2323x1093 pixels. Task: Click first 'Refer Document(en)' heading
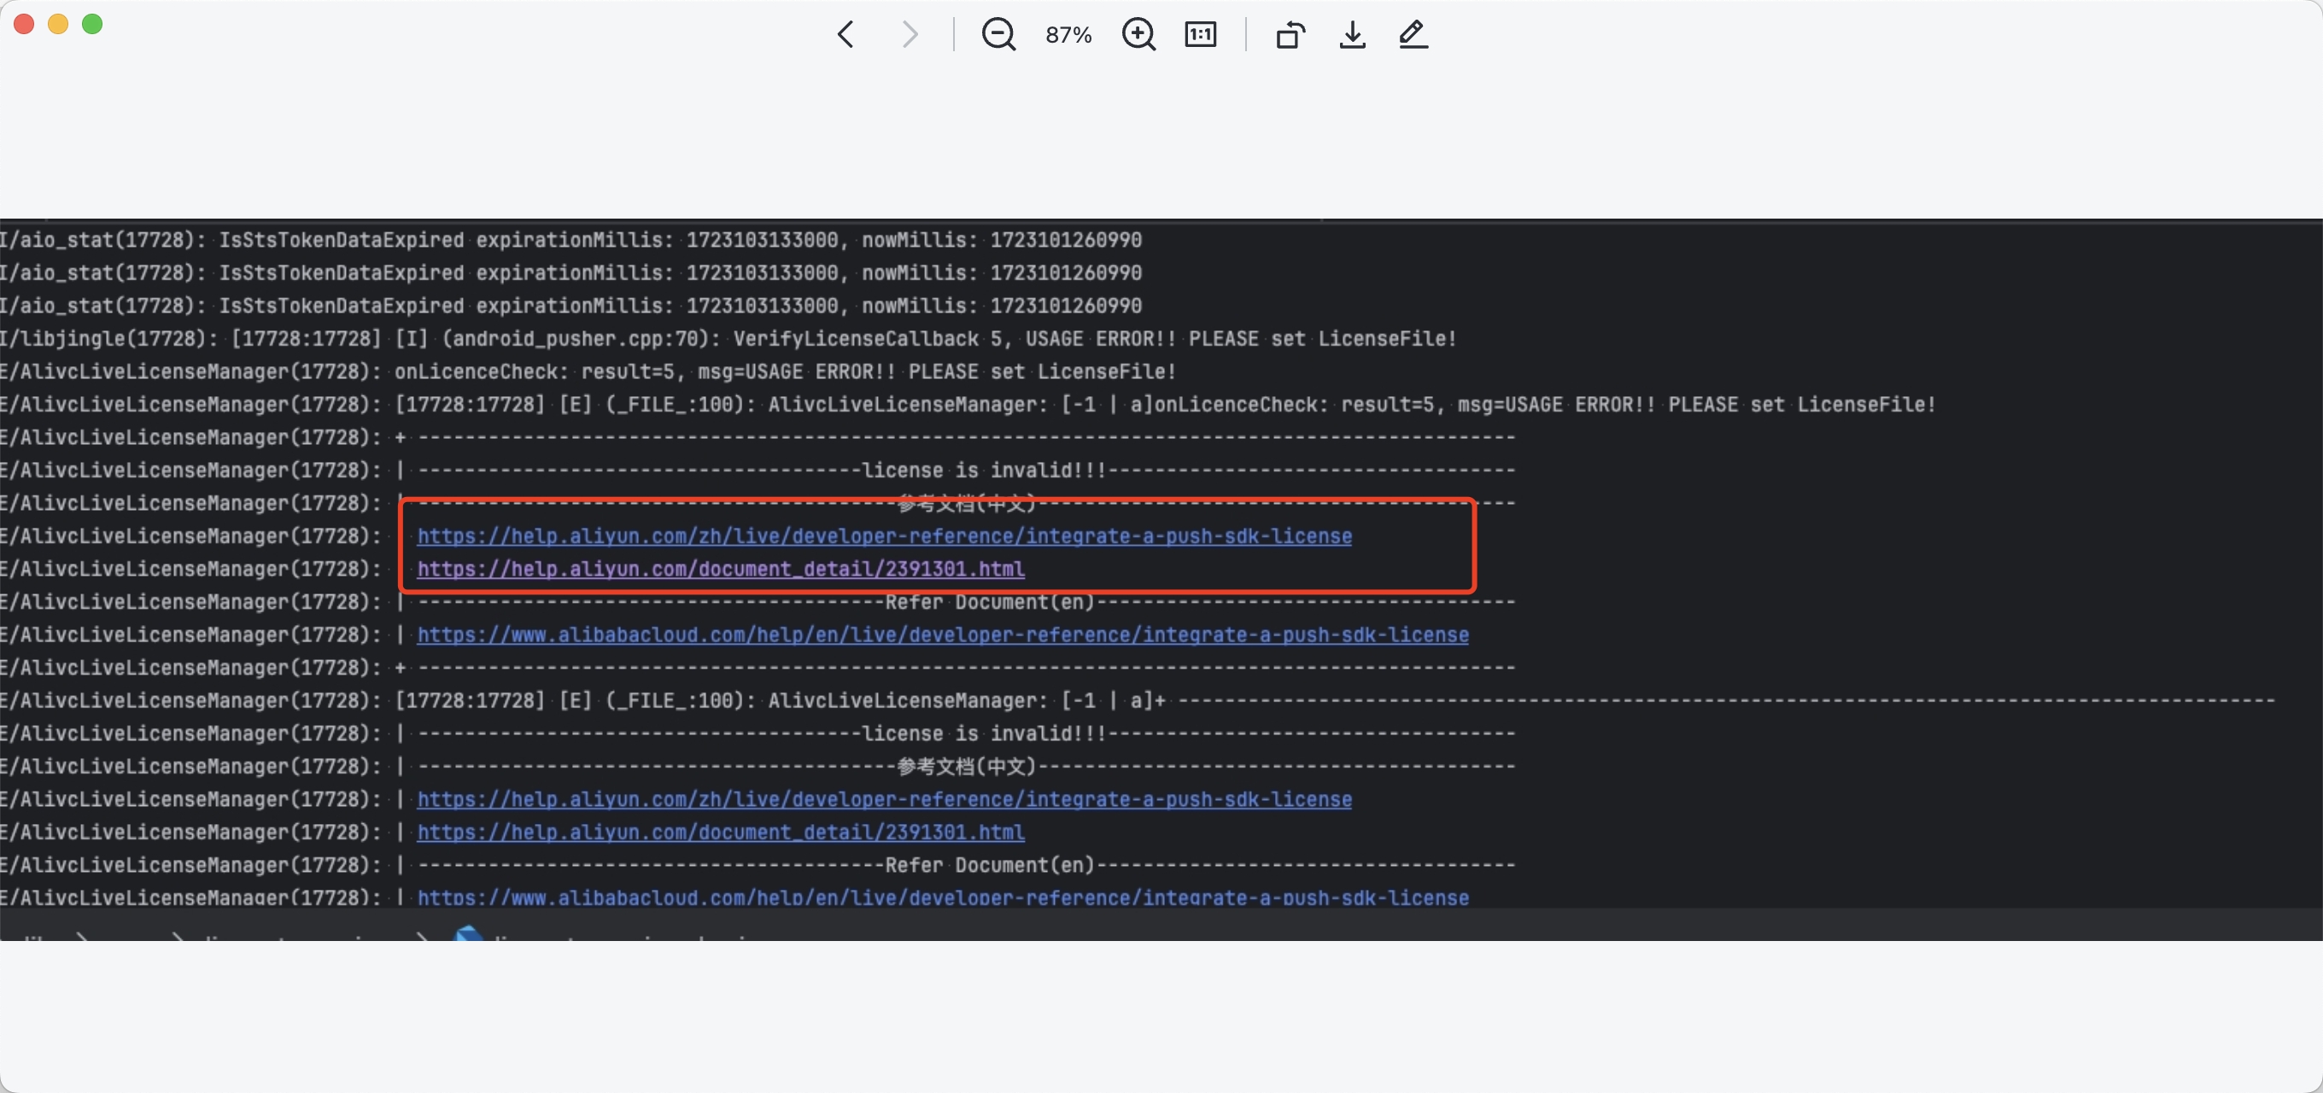point(989,601)
